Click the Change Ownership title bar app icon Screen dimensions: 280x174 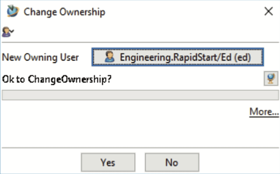tap(13, 11)
